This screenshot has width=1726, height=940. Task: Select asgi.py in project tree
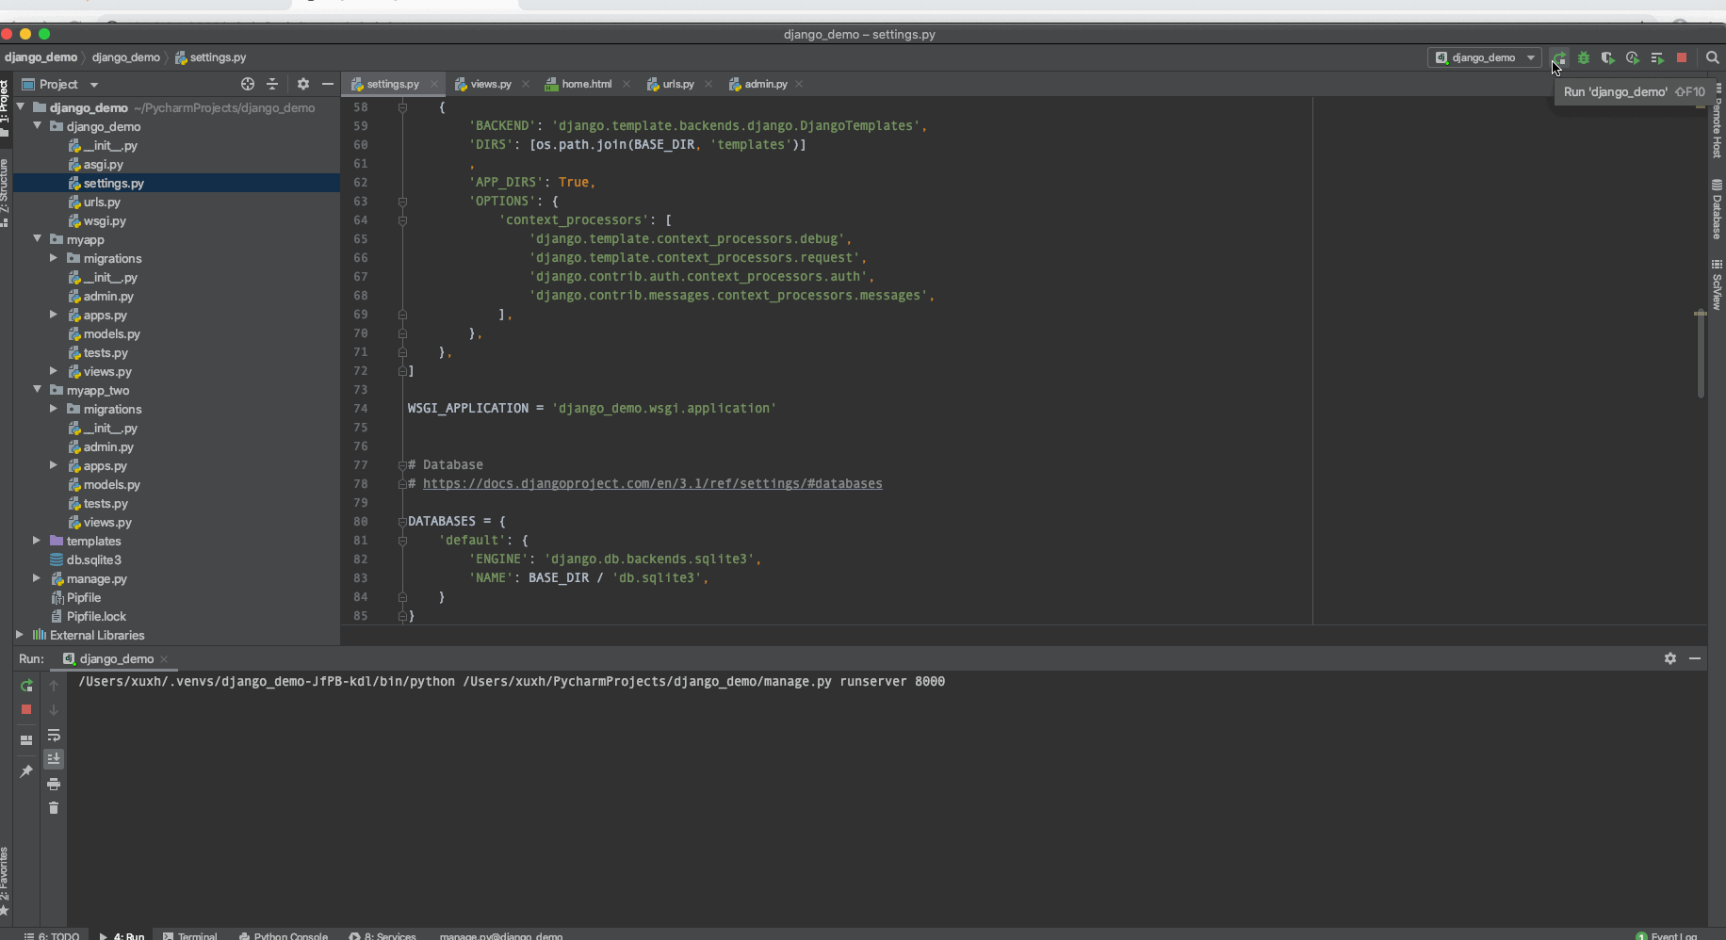pos(103,165)
